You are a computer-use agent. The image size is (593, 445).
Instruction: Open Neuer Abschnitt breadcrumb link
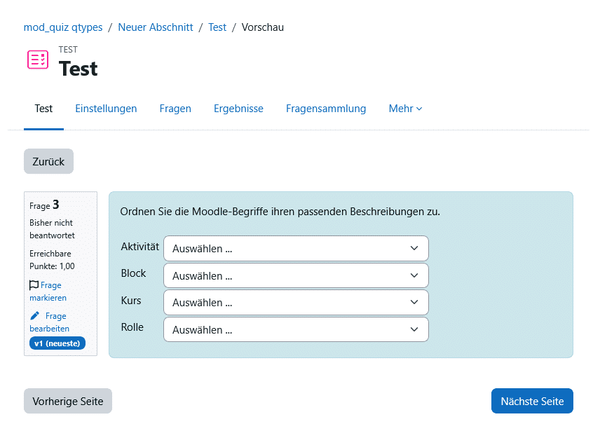coord(156,27)
